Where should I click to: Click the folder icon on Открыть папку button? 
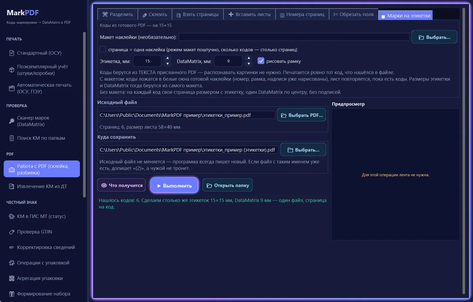(x=209, y=185)
